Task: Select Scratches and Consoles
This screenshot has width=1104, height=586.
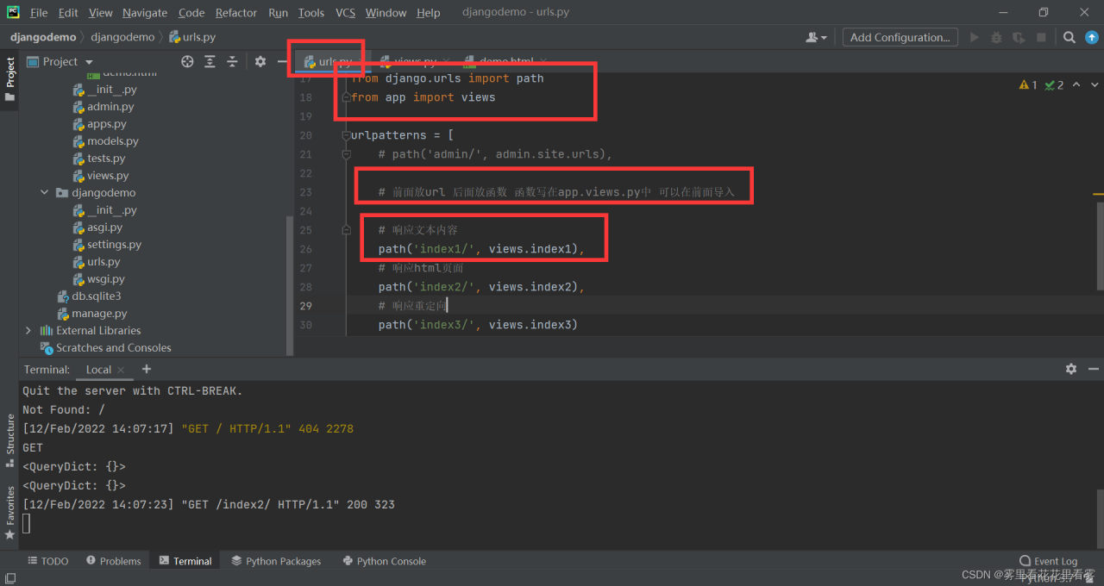Action: pyautogui.click(x=113, y=348)
